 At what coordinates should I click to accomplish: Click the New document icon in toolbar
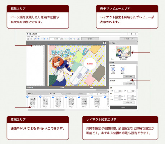[28, 39]
